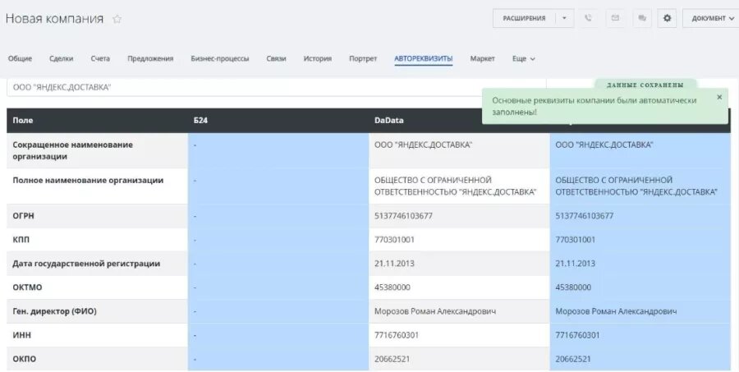Viewport: 739px width, 372px height.
Task: View the История tab
Action: tap(317, 59)
